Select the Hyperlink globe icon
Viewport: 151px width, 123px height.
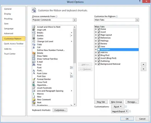coord(34,85)
